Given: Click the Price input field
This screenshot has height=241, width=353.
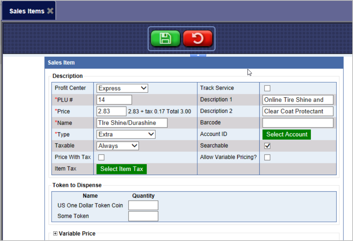Looking at the screenshot, I should (111, 111).
